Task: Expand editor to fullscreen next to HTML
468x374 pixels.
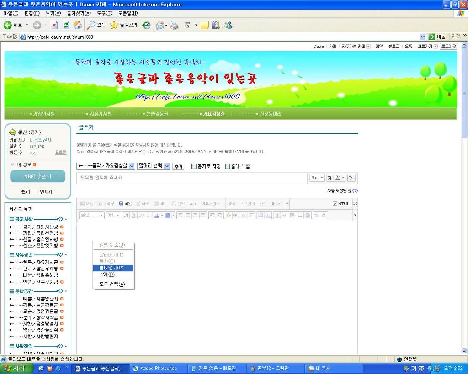Action: 355,204
